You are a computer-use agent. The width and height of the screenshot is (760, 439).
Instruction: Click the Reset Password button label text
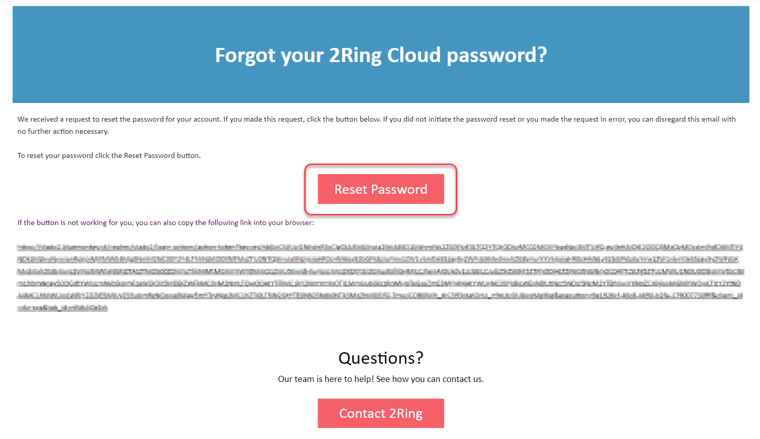(x=381, y=189)
